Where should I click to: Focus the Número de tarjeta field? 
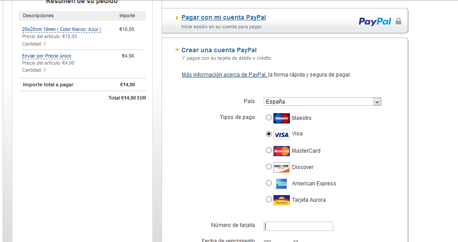click(x=298, y=226)
